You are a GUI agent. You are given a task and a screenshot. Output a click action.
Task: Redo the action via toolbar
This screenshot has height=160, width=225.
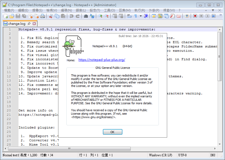point(77,16)
